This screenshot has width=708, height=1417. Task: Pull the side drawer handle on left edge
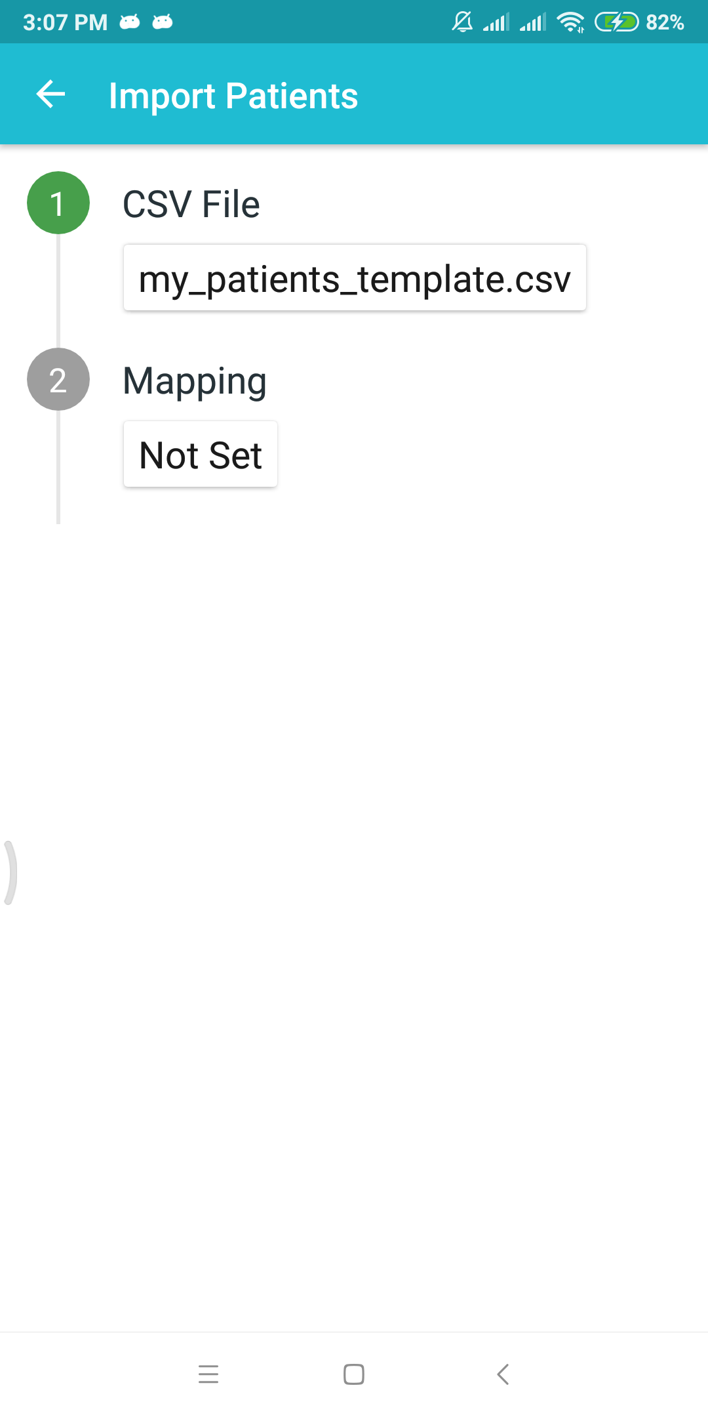coord(9,873)
